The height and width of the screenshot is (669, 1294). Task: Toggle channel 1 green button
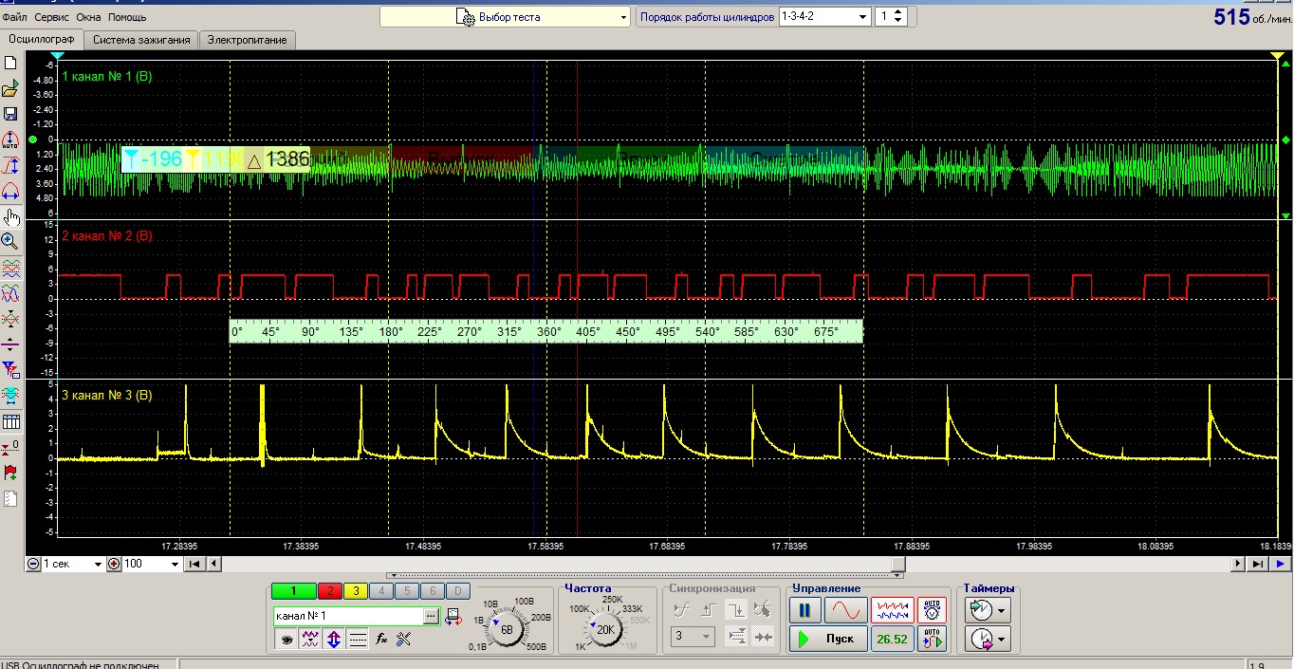[294, 591]
